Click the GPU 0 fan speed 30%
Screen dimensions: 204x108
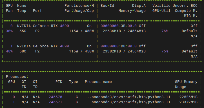(9, 31)
